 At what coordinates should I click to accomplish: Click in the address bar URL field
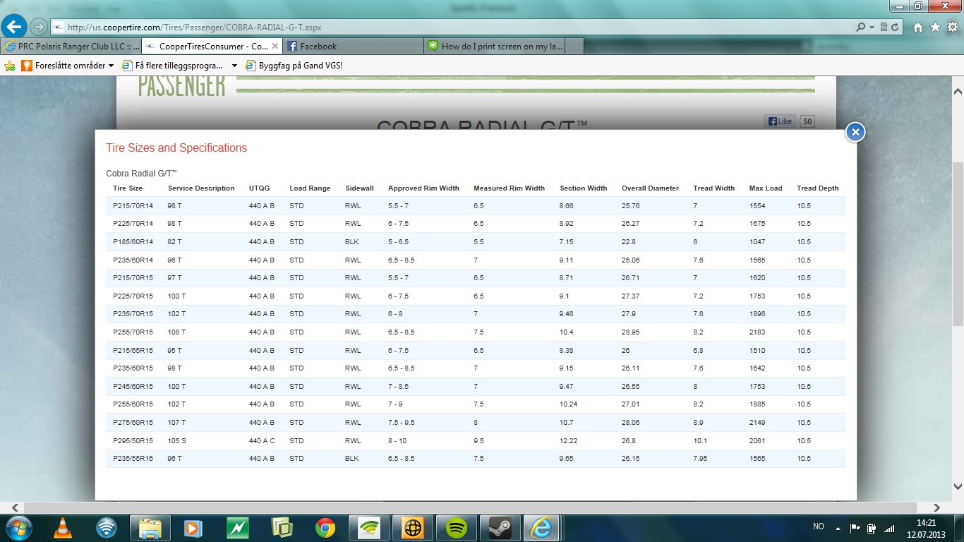423,28
